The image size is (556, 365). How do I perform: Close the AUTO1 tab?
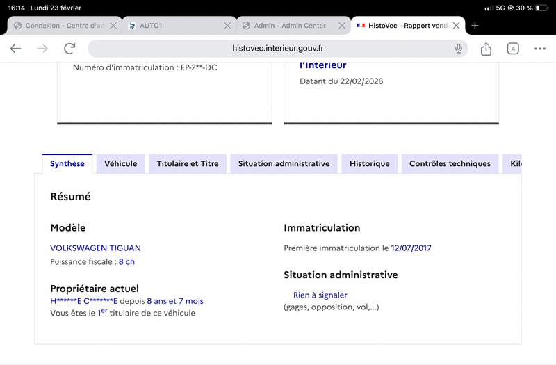[x=227, y=26]
